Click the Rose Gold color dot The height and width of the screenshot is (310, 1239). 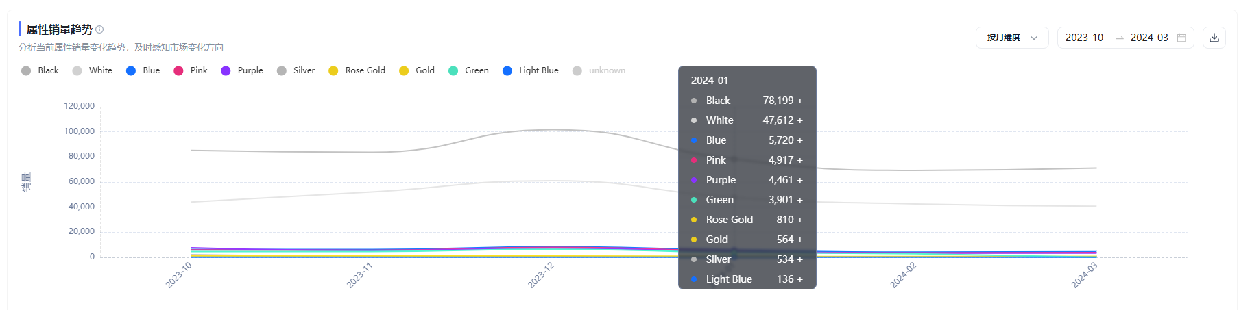coord(333,70)
